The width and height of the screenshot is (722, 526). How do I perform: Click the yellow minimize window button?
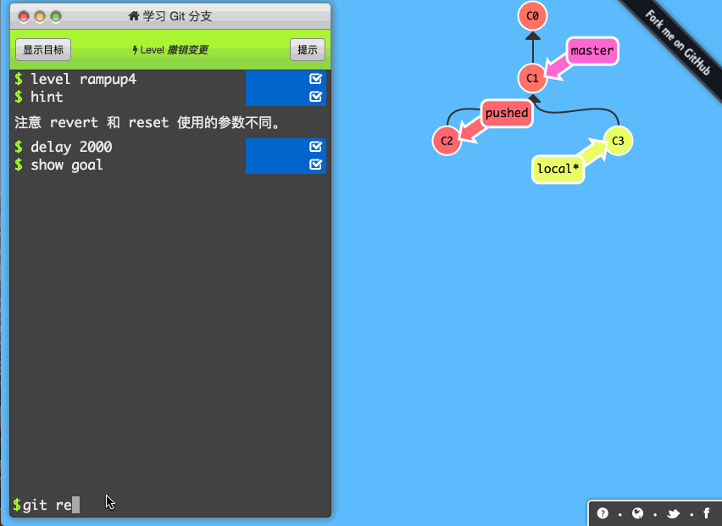[40, 17]
